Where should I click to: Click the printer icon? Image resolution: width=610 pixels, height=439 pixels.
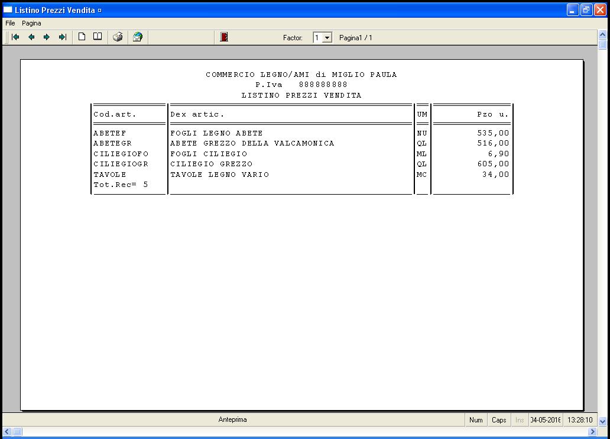(118, 37)
